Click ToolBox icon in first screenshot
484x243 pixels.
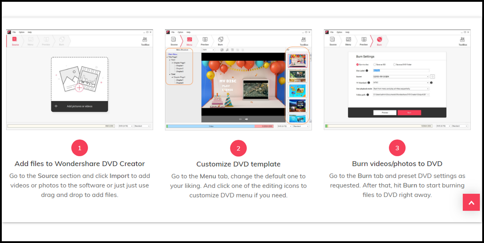pyautogui.click(x=145, y=39)
